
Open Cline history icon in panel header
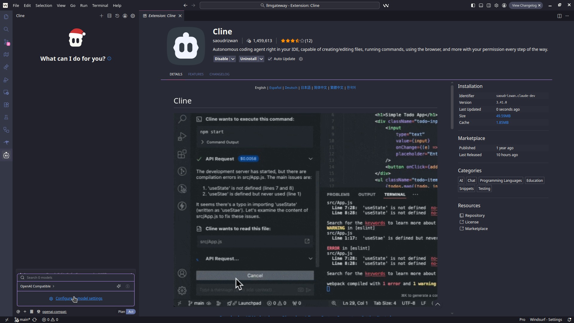117,16
